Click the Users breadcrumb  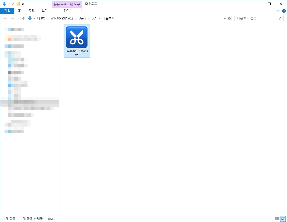point(82,18)
